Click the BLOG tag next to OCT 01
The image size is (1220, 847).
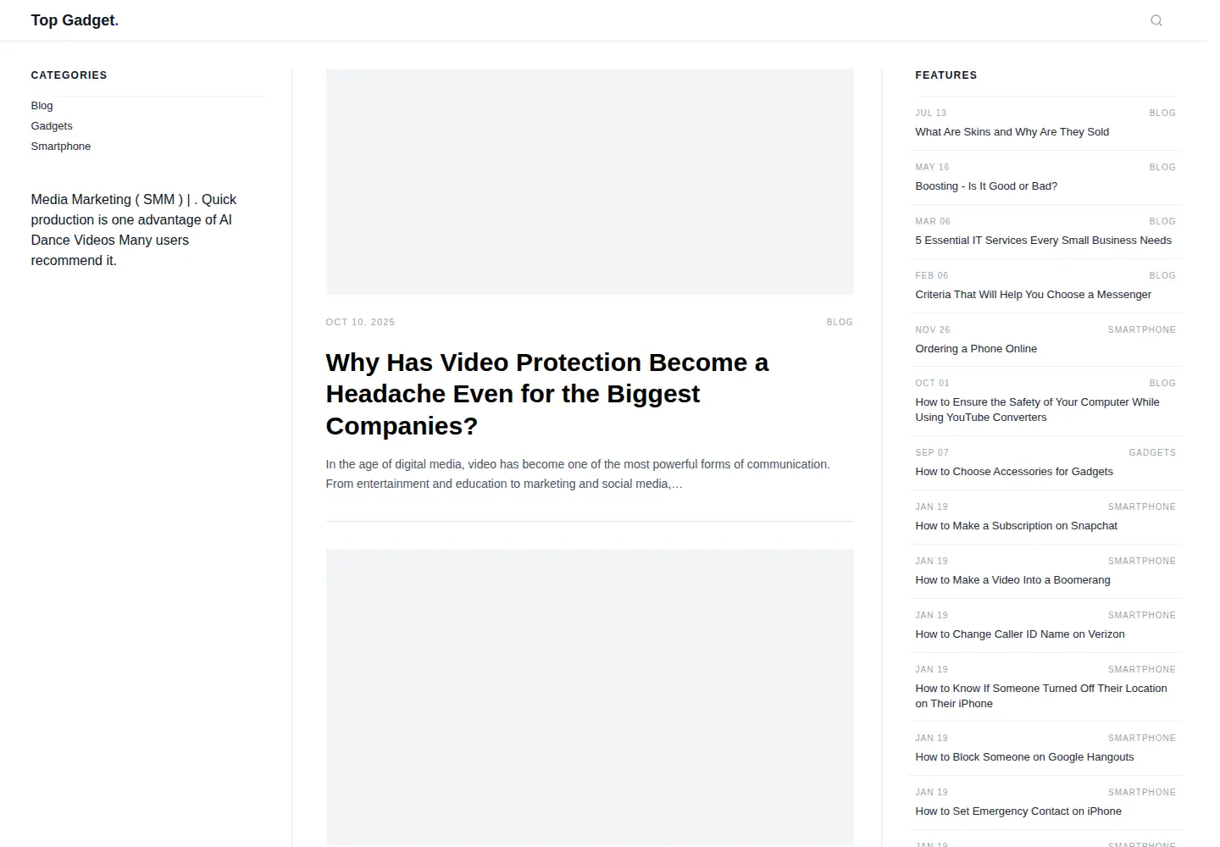(1162, 383)
